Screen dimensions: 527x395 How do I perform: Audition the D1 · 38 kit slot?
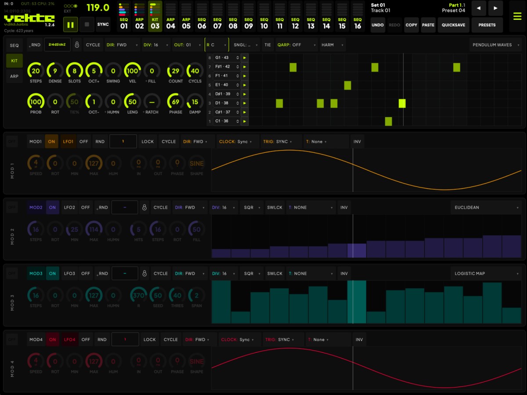tap(245, 103)
